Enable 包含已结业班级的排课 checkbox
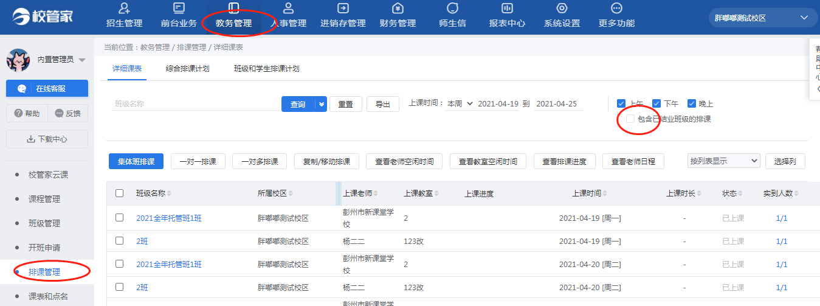Image resolution: width=820 pixels, height=306 pixels. click(x=630, y=119)
